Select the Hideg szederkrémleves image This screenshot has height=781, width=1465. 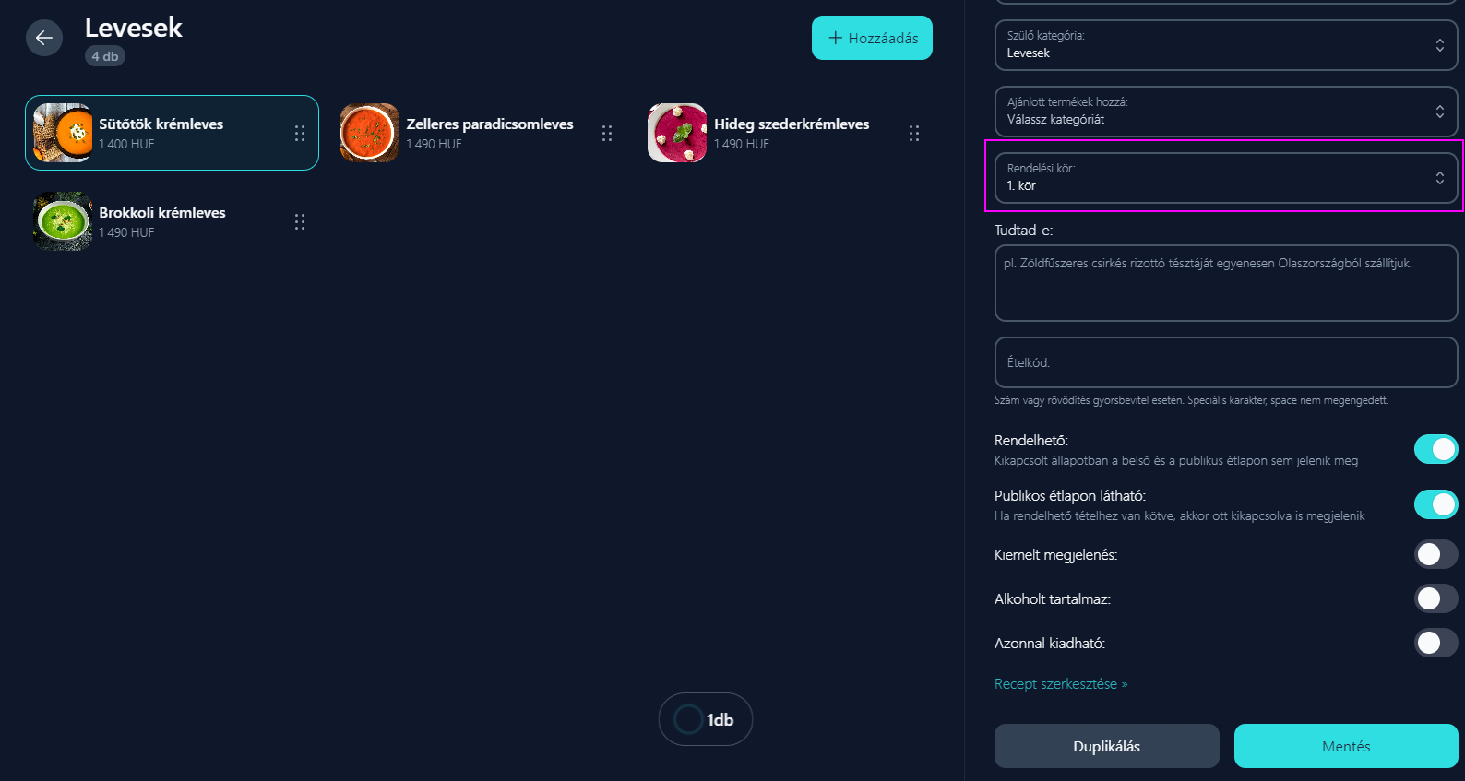pyautogui.click(x=677, y=133)
